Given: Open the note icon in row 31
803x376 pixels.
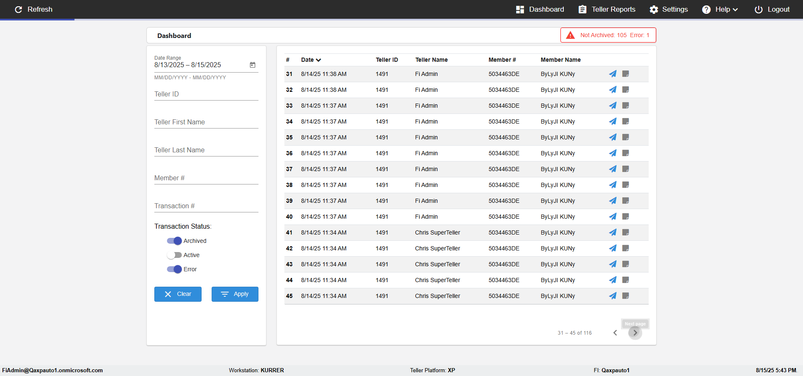Looking at the screenshot, I should pyautogui.click(x=626, y=74).
